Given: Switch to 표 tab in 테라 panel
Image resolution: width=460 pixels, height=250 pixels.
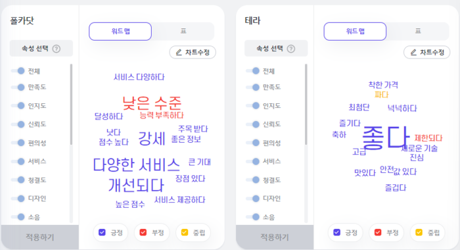Looking at the screenshot, I should click(418, 31).
